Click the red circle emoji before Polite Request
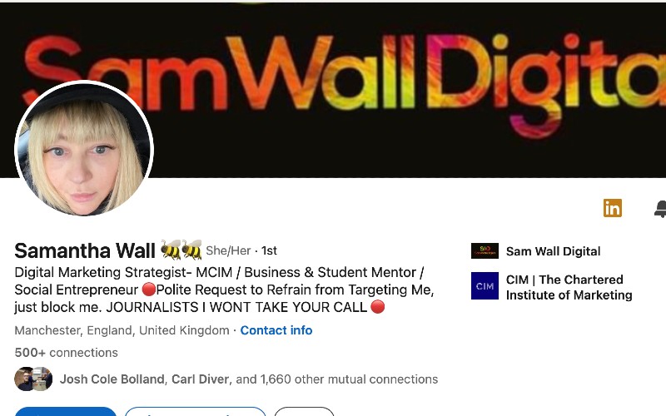Viewport: 666px width, 416px height. point(149,290)
